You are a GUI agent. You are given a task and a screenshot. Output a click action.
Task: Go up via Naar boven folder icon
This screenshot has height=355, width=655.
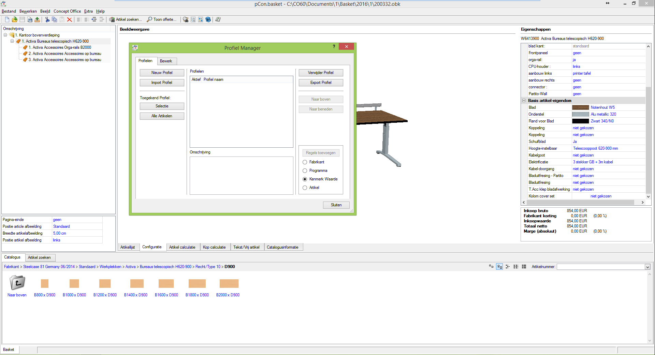click(17, 283)
